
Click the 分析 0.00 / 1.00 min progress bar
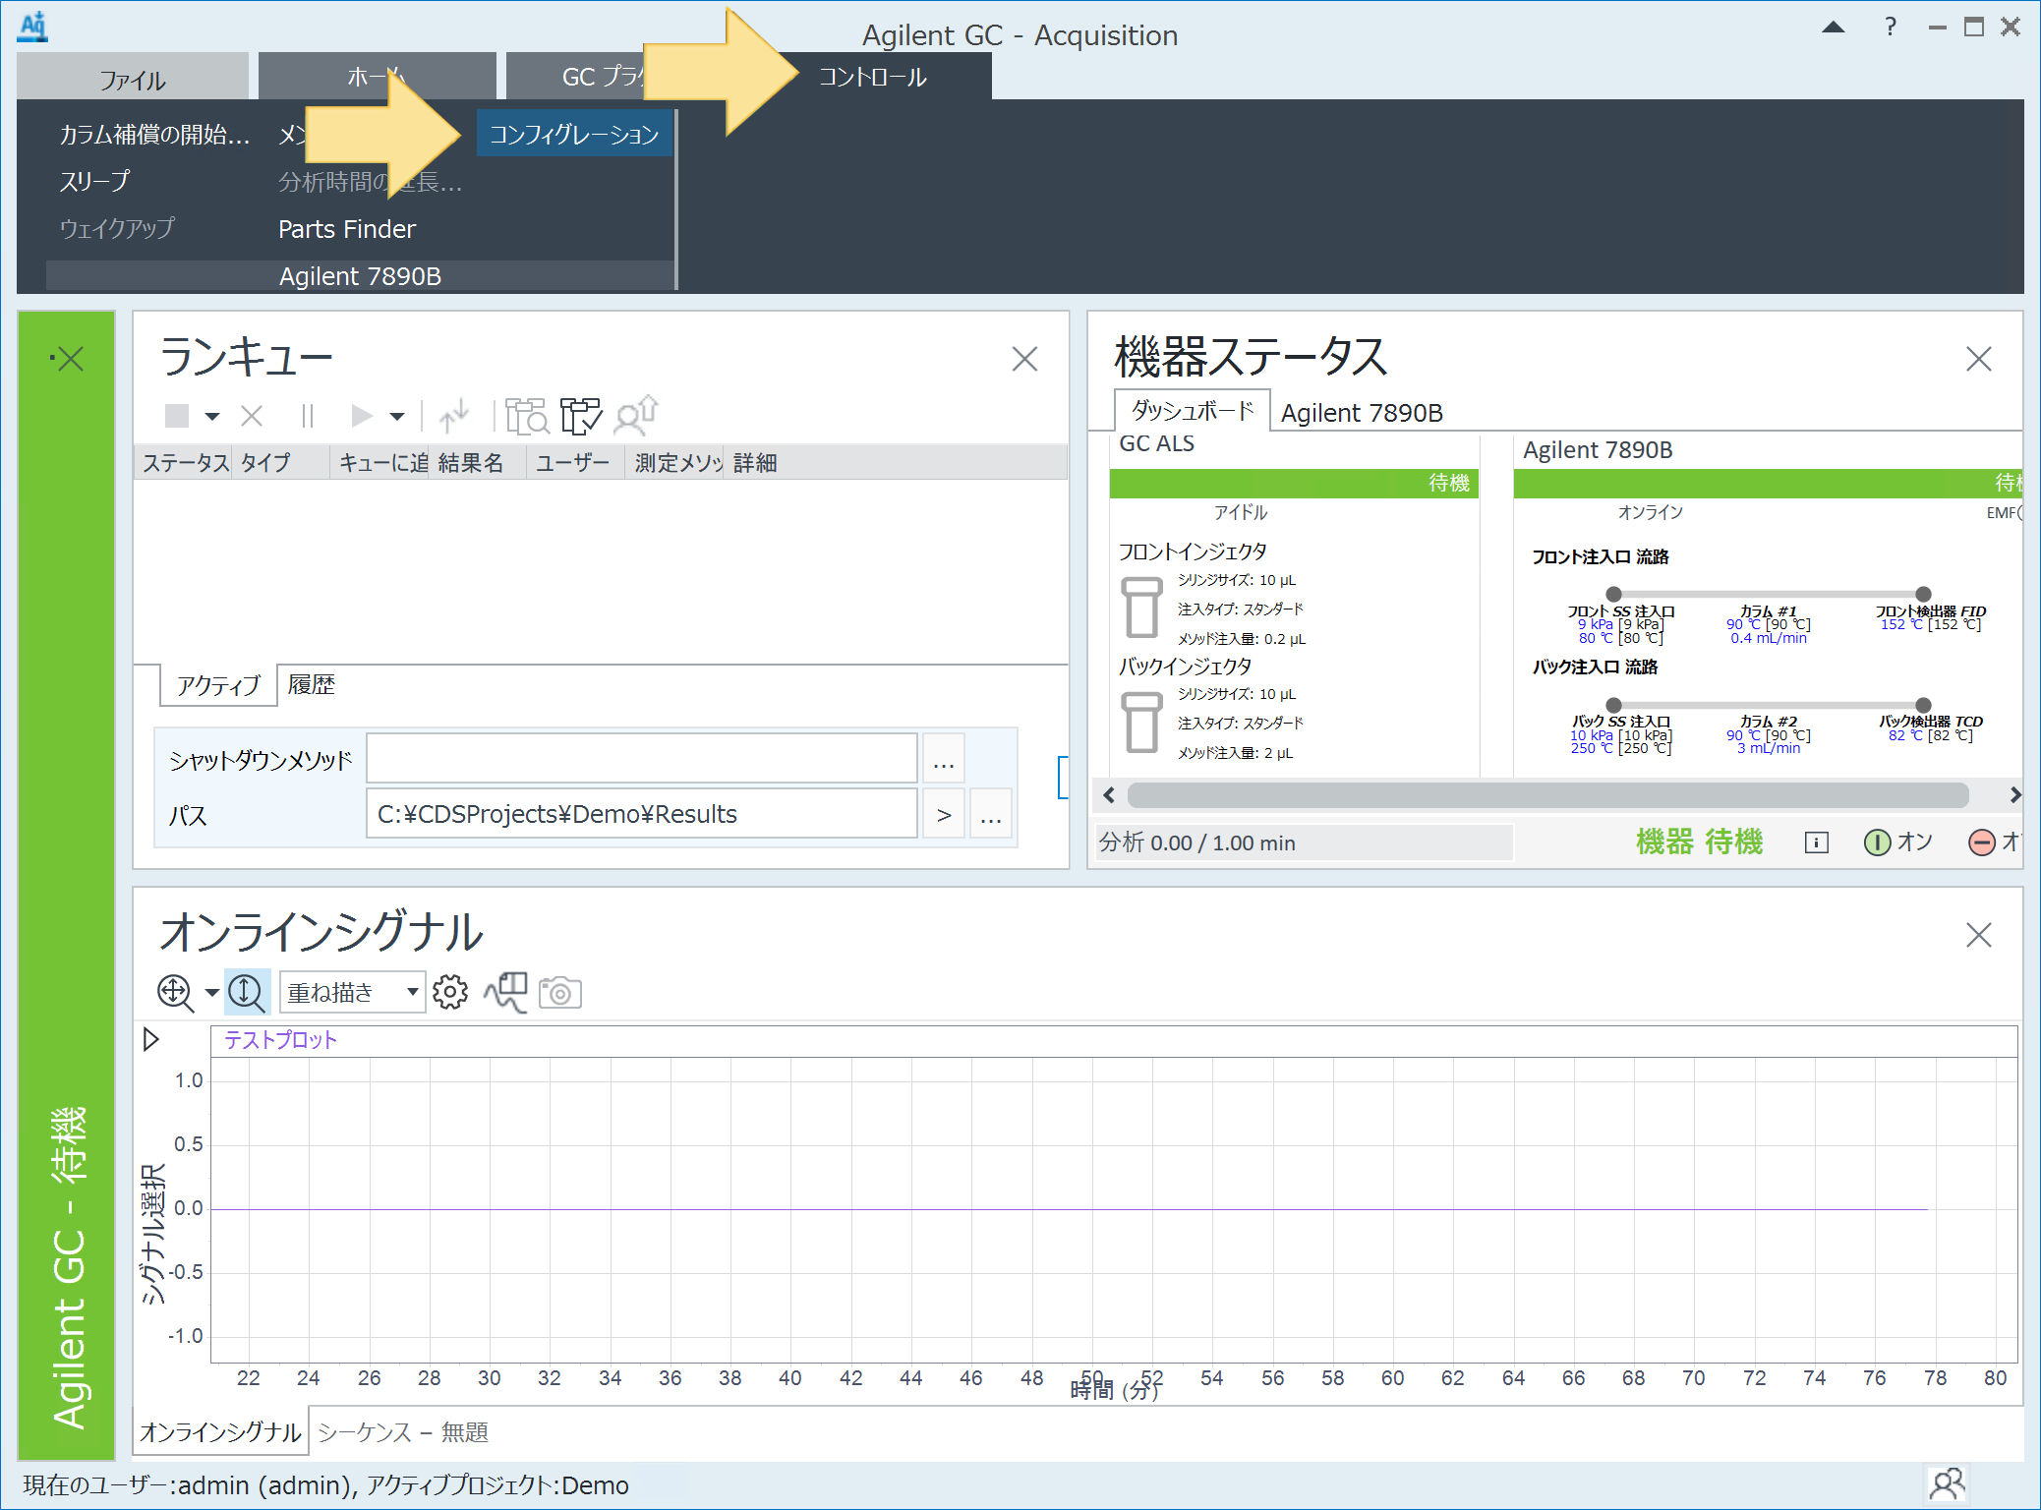pos(1304,842)
